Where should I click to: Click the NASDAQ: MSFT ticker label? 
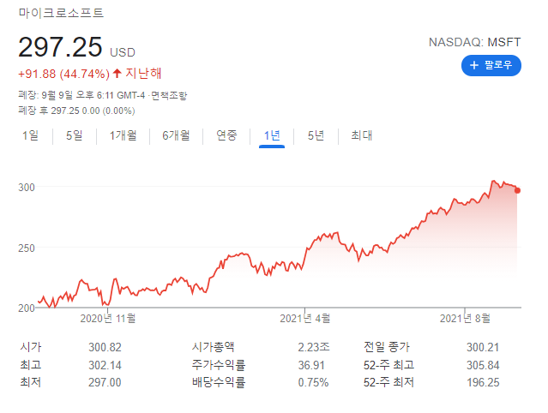click(474, 42)
